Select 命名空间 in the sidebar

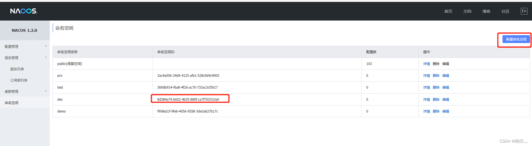point(25,103)
